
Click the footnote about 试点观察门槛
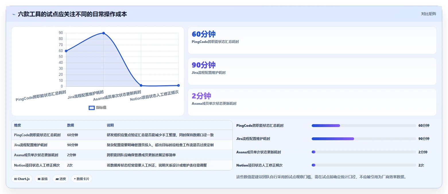click(x=321, y=177)
